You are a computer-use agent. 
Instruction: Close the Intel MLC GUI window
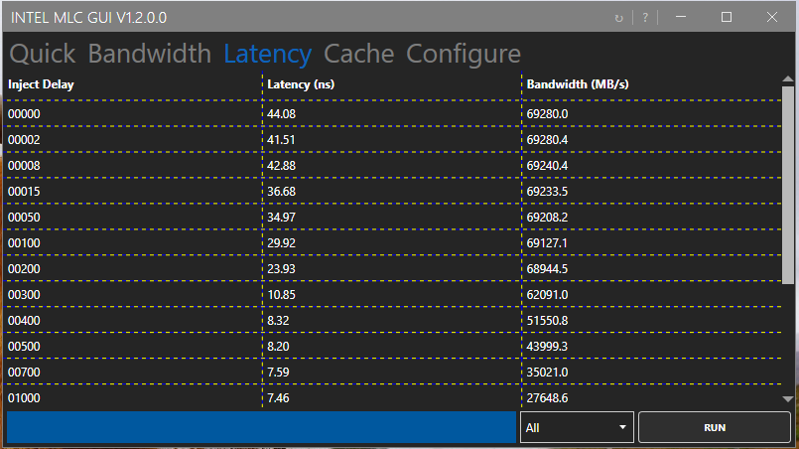[772, 17]
